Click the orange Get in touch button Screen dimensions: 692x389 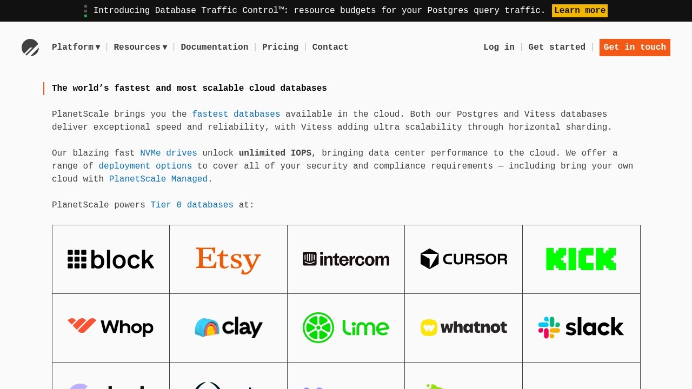pos(635,48)
